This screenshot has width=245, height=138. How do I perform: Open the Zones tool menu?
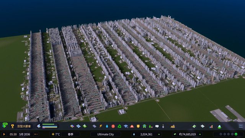click(x=72, y=126)
